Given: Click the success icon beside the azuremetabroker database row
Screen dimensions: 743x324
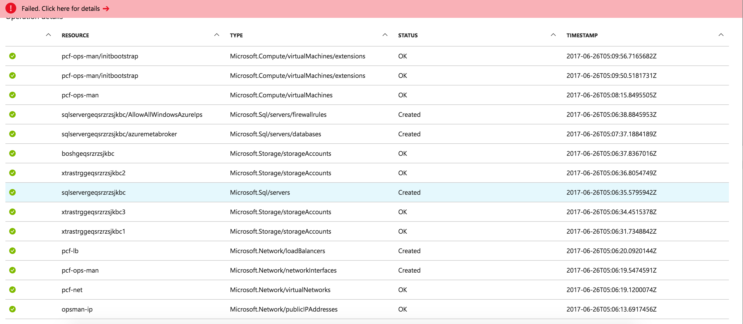Looking at the screenshot, I should 12,134.
